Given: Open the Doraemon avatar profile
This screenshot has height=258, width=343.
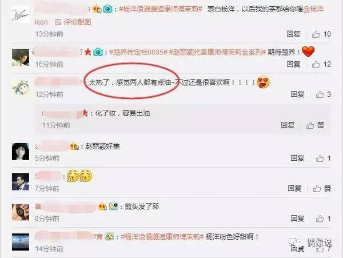Looking at the screenshot, I should 21,88.
